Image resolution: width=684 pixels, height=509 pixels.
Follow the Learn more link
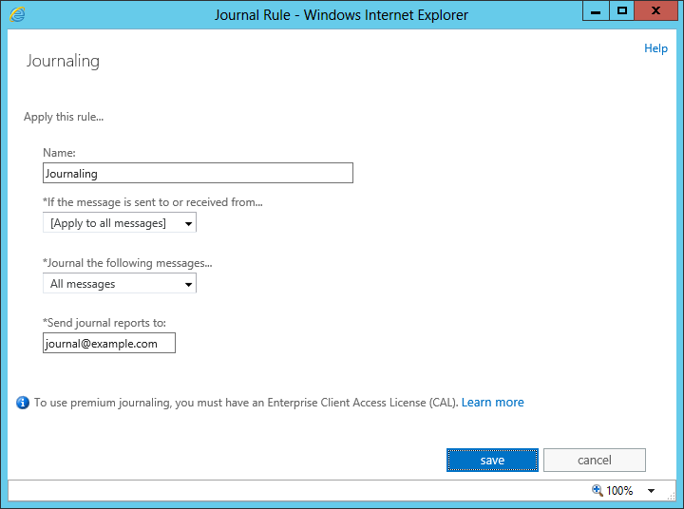(492, 402)
